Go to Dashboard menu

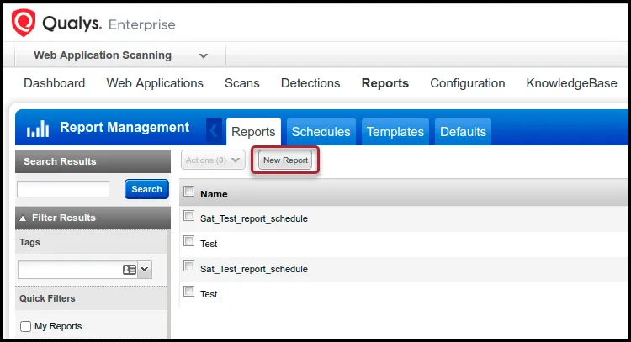(55, 83)
